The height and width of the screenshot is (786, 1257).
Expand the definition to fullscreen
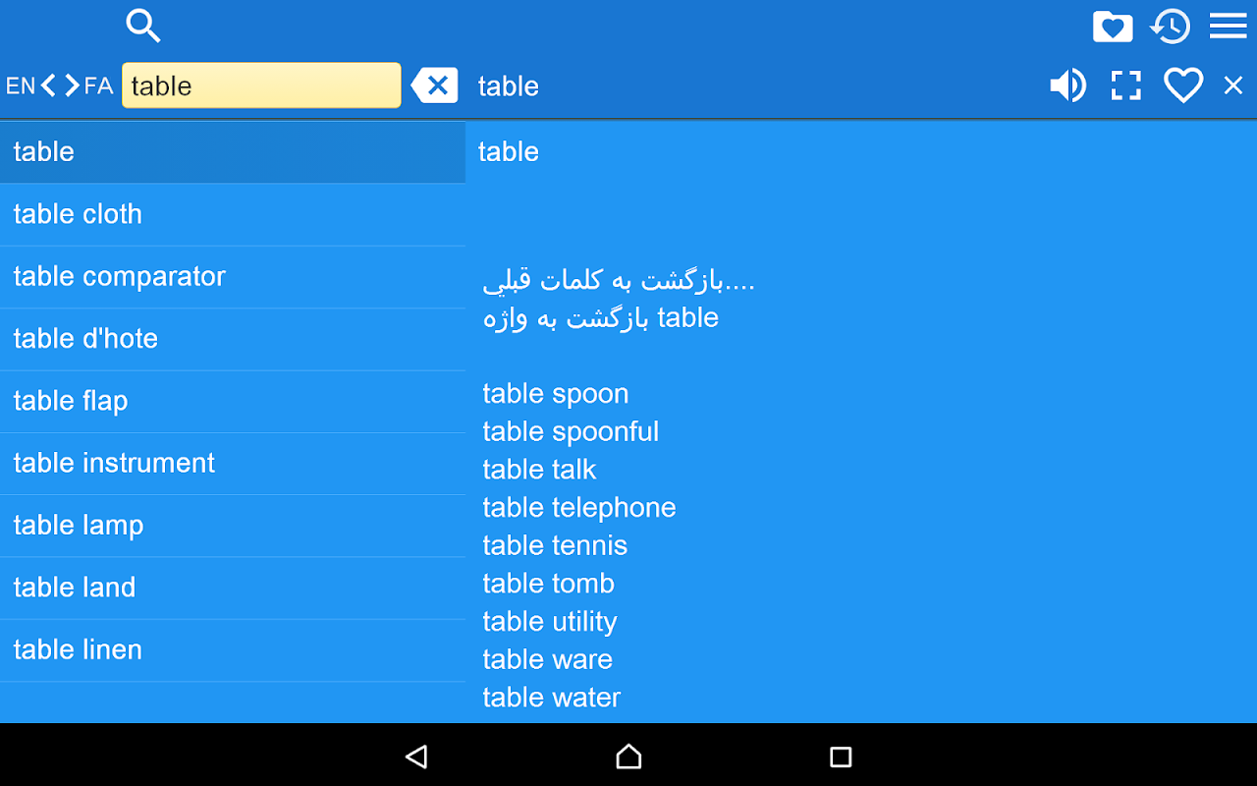click(1125, 85)
